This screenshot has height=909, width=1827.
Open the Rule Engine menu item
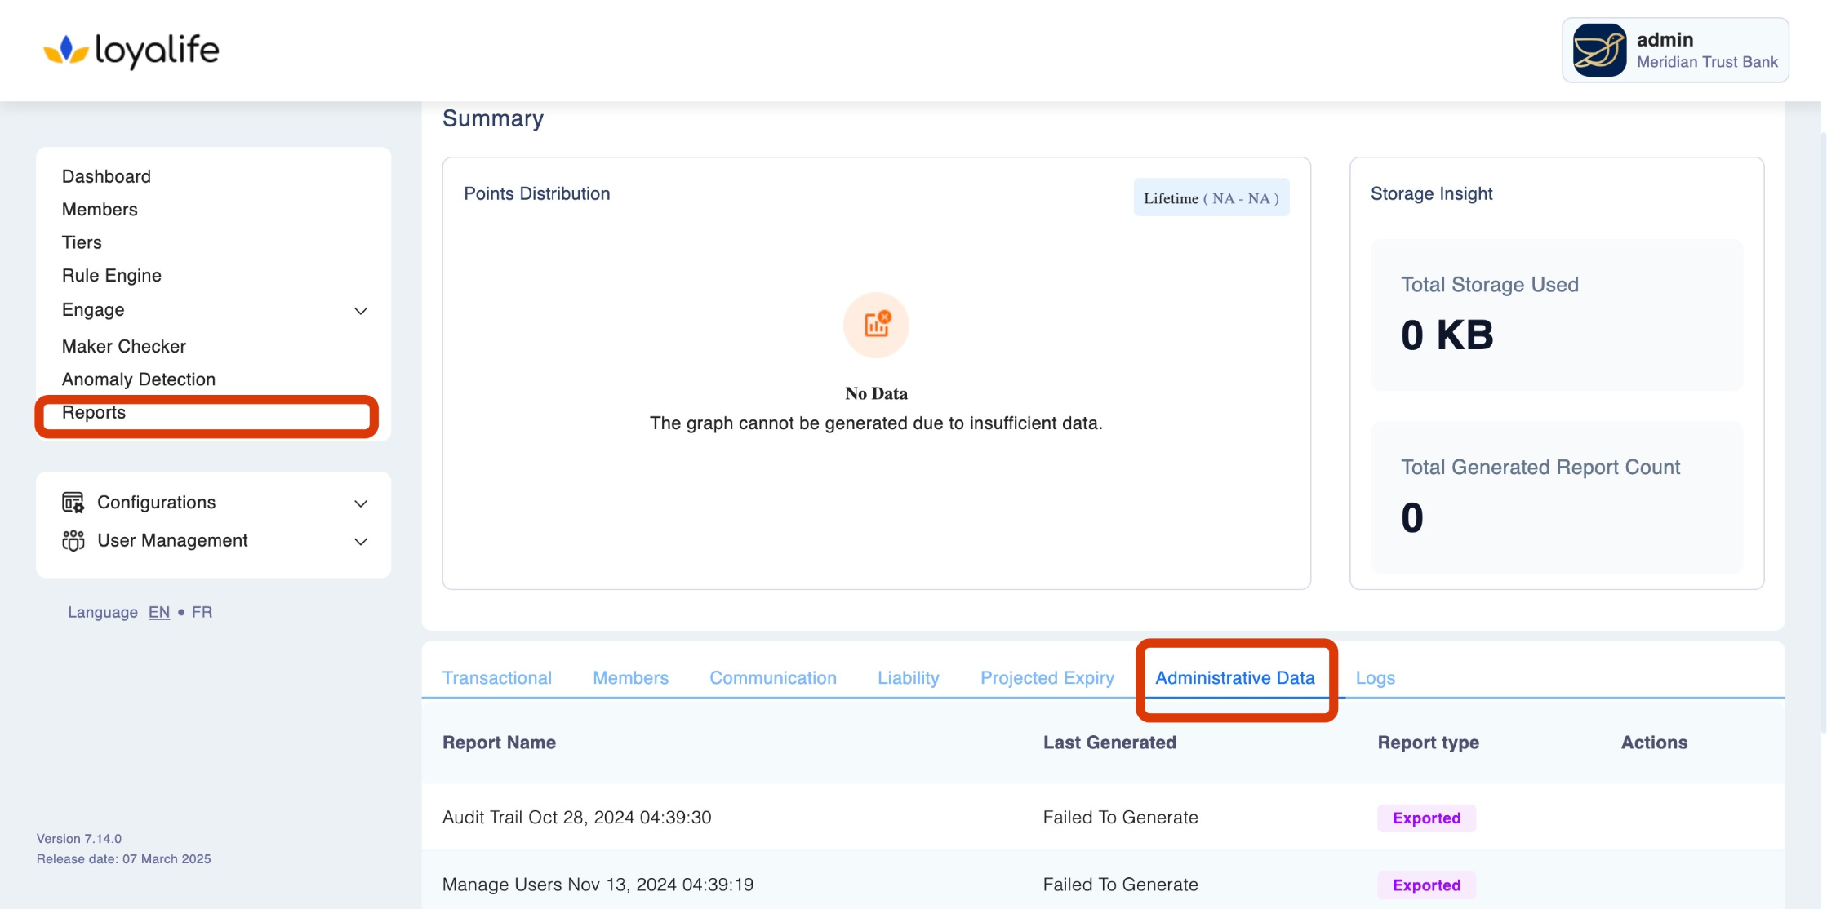click(112, 275)
